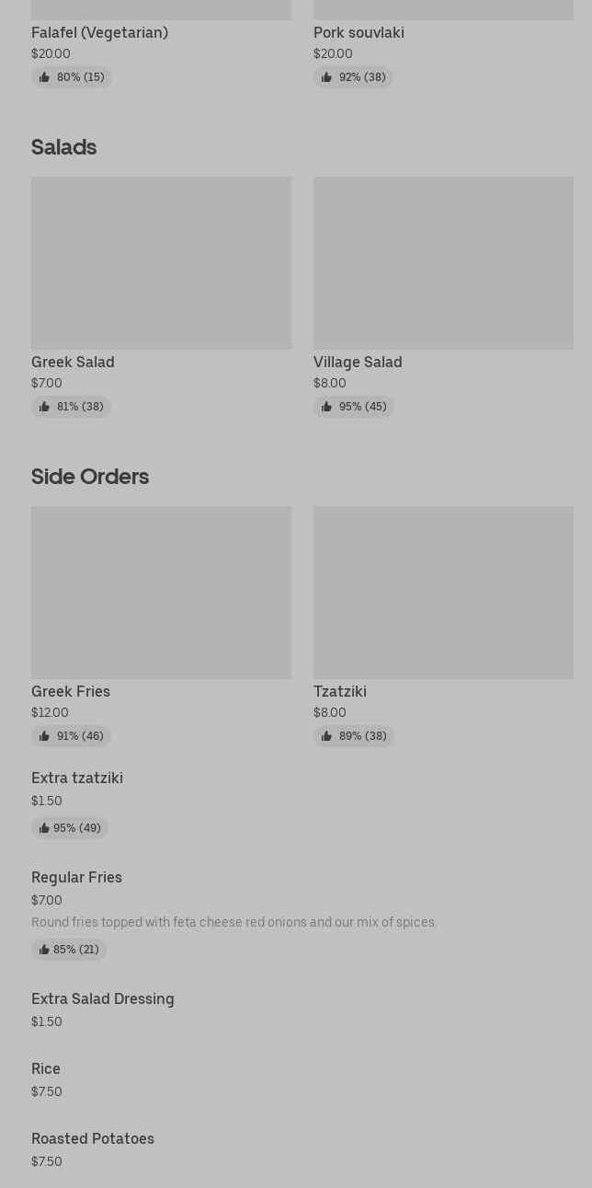Image resolution: width=592 pixels, height=1188 pixels.
Task: Click thumbs-up icon on Extra tzatziki rating
Action: tap(44, 828)
